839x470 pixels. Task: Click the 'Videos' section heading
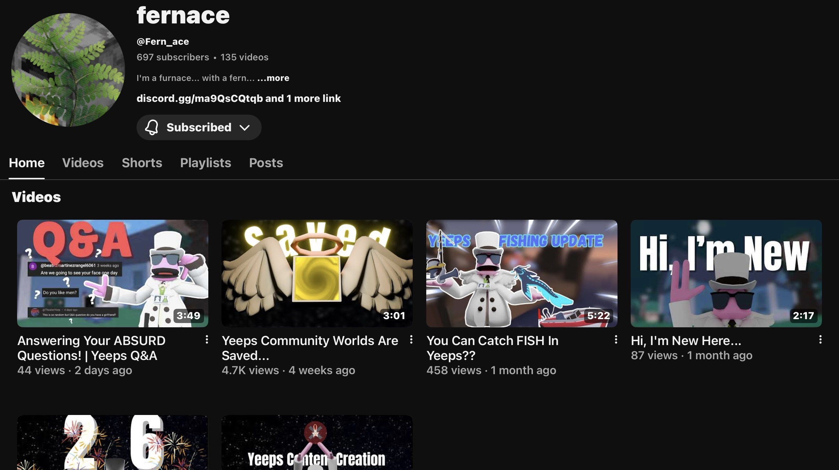36,197
